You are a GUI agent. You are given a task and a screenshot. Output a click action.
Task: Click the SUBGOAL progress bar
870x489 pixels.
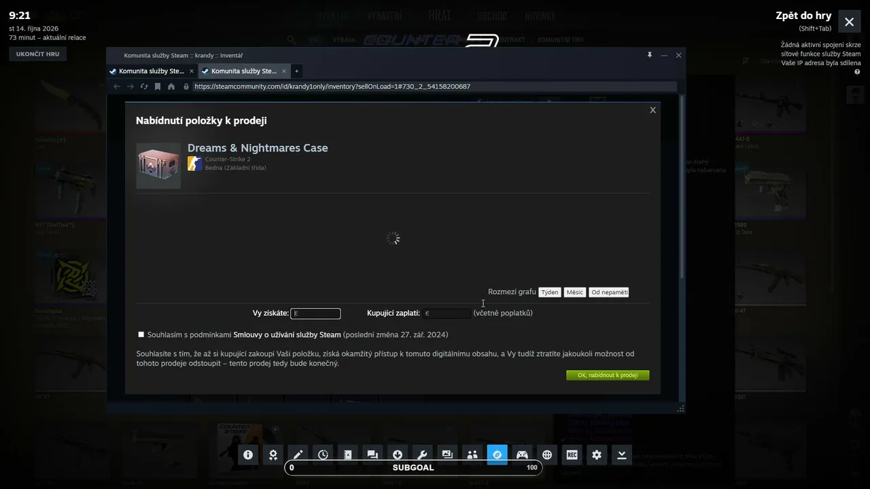point(413,467)
